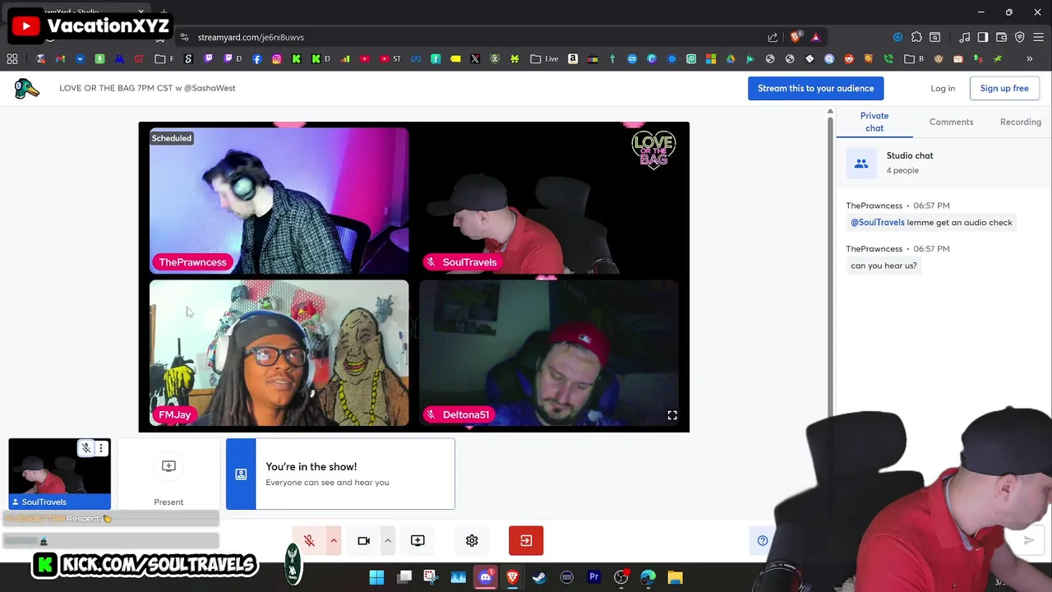Click chat message send arrow
The height and width of the screenshot is (592, 1052).
(1028, 540)
